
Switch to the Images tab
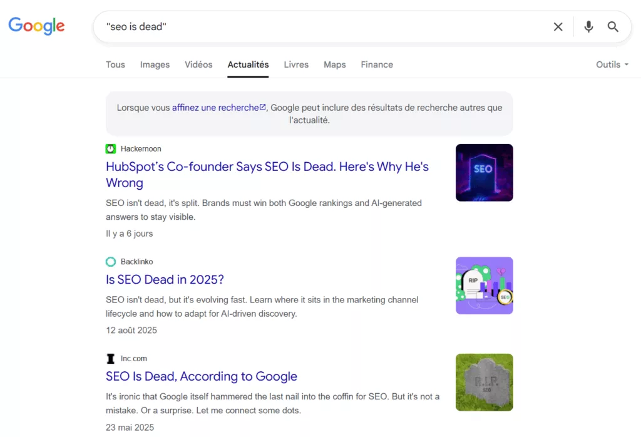click(155, 64)
